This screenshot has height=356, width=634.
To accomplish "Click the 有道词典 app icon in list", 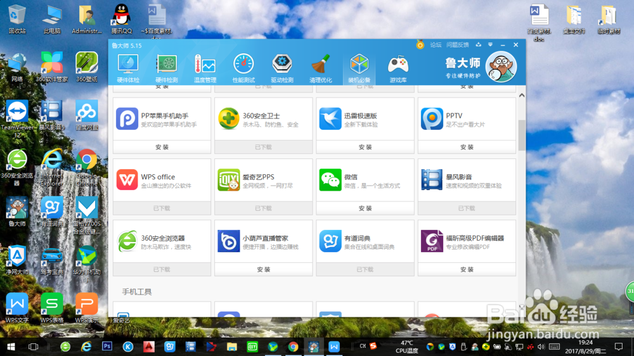I will tap(330, 241).
